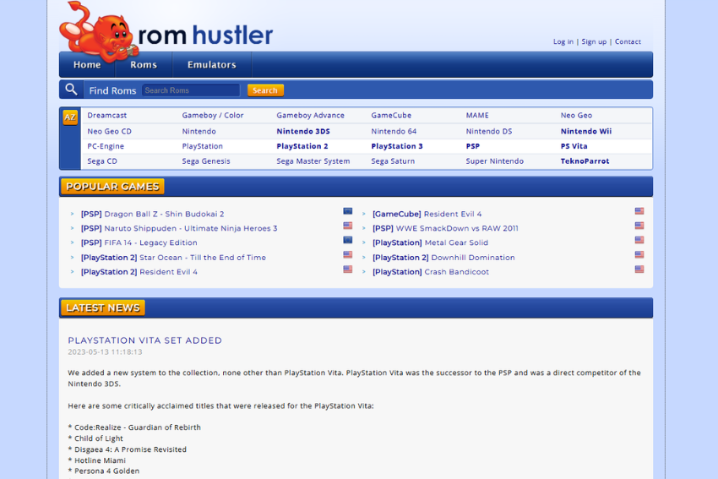Open Metal Gear Solid game link
The height and width of the screenshot is (479, 718).
[x=431, y=242]
